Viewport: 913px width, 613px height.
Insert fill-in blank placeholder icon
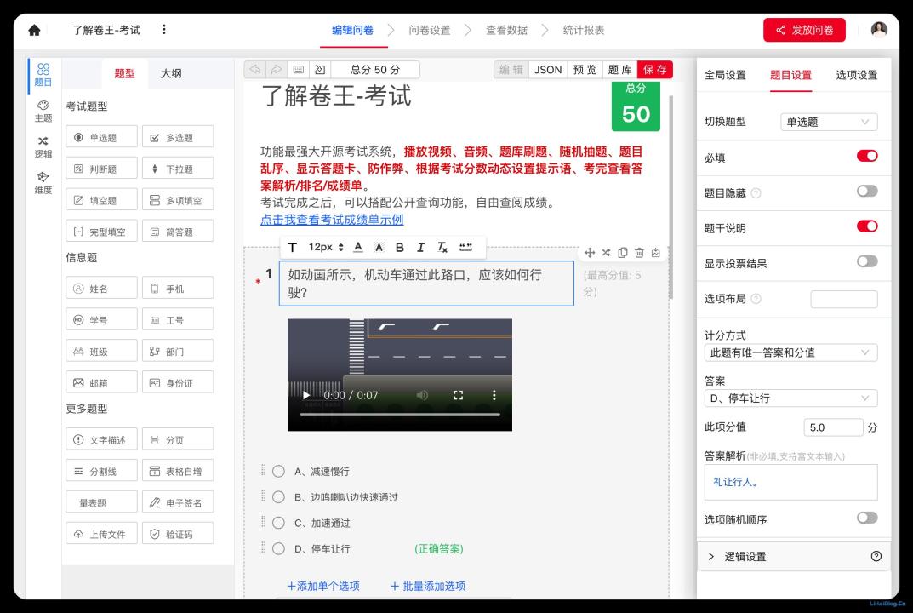click(465, 248)
